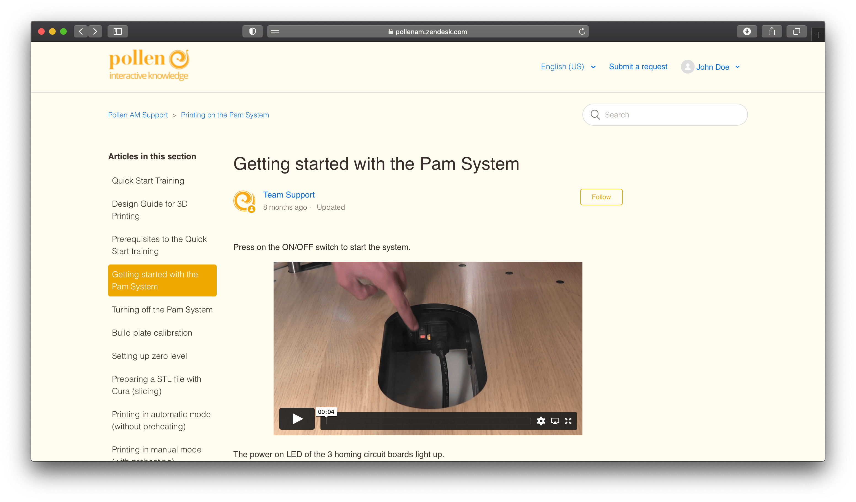Click the Follow button for this article
The width and height of the screenshot is (856, 502).
coord(601,197)
